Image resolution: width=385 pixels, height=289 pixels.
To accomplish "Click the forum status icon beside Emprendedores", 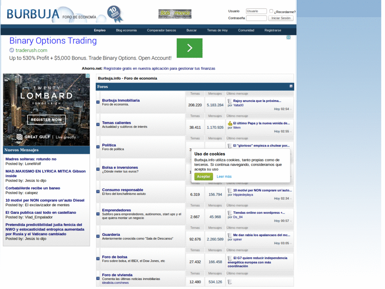I will tap(98, 214).
